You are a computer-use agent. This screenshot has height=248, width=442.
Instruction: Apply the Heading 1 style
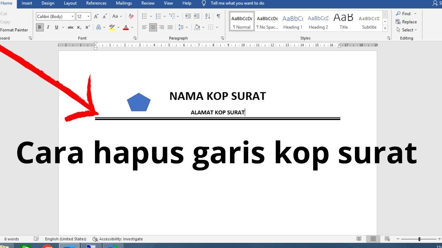(293, 22)
